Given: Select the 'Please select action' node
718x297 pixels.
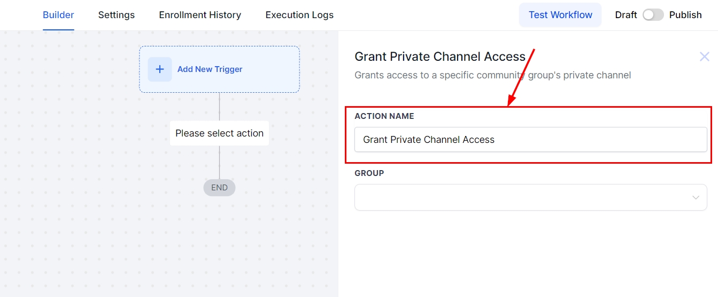Looking at the screenshot, I should click(x=219, y=133).
